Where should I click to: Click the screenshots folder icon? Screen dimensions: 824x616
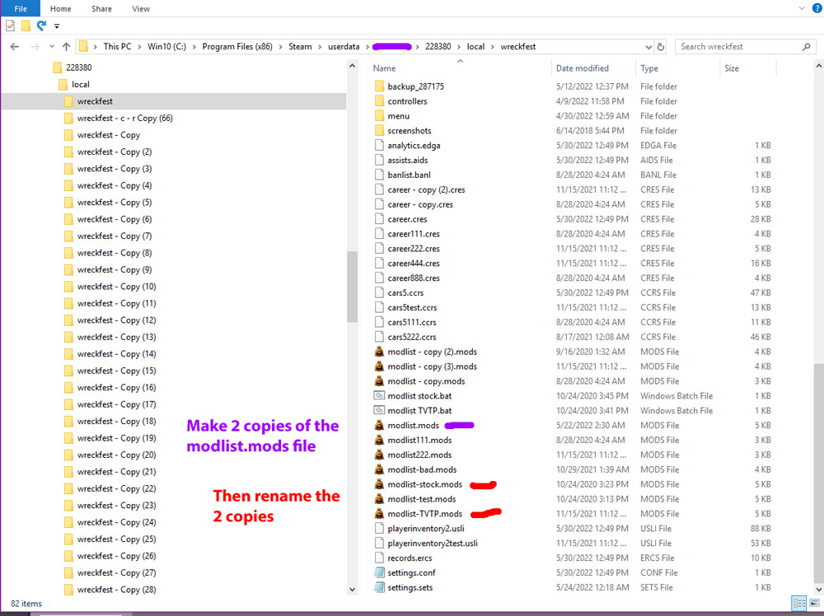[x=379, y=130]
